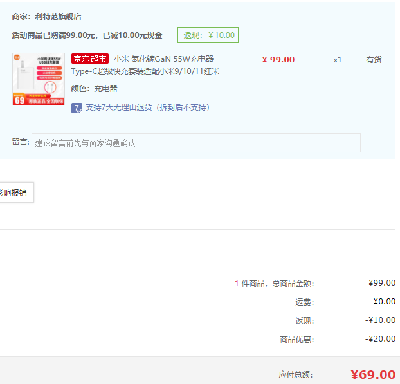Open the 小米 氮化镓GaN 55W充电器 title link
Viewport: 400px width, 384px height.
click(x=163, y=59)
